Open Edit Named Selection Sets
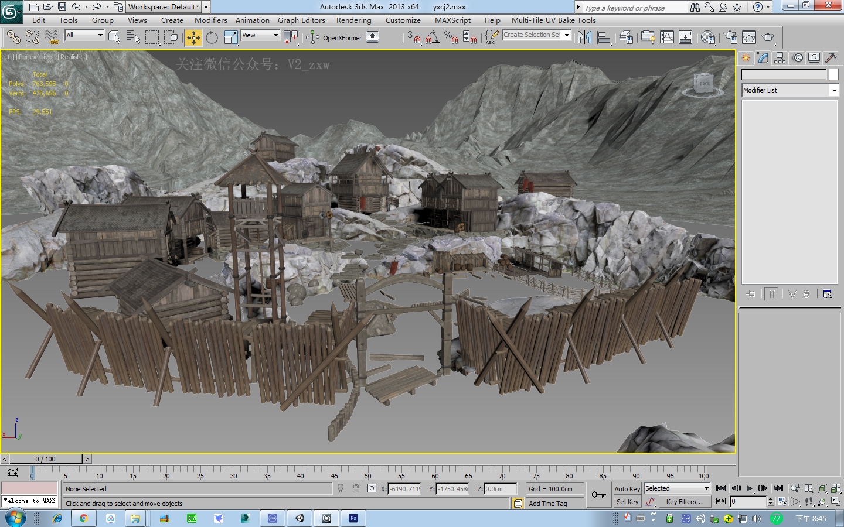The image size is (844, 527). (x=492, y=37)
